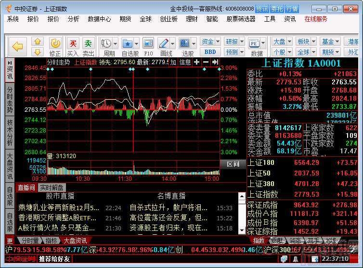Open the 系统 menu
The height and width of the screenshot is (268, 363).
pos(13,19)
